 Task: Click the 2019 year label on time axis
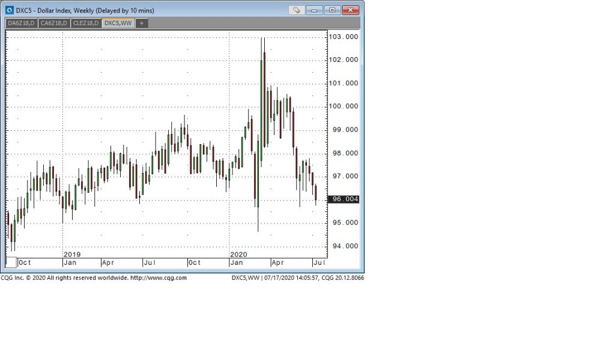pos(72,255)
